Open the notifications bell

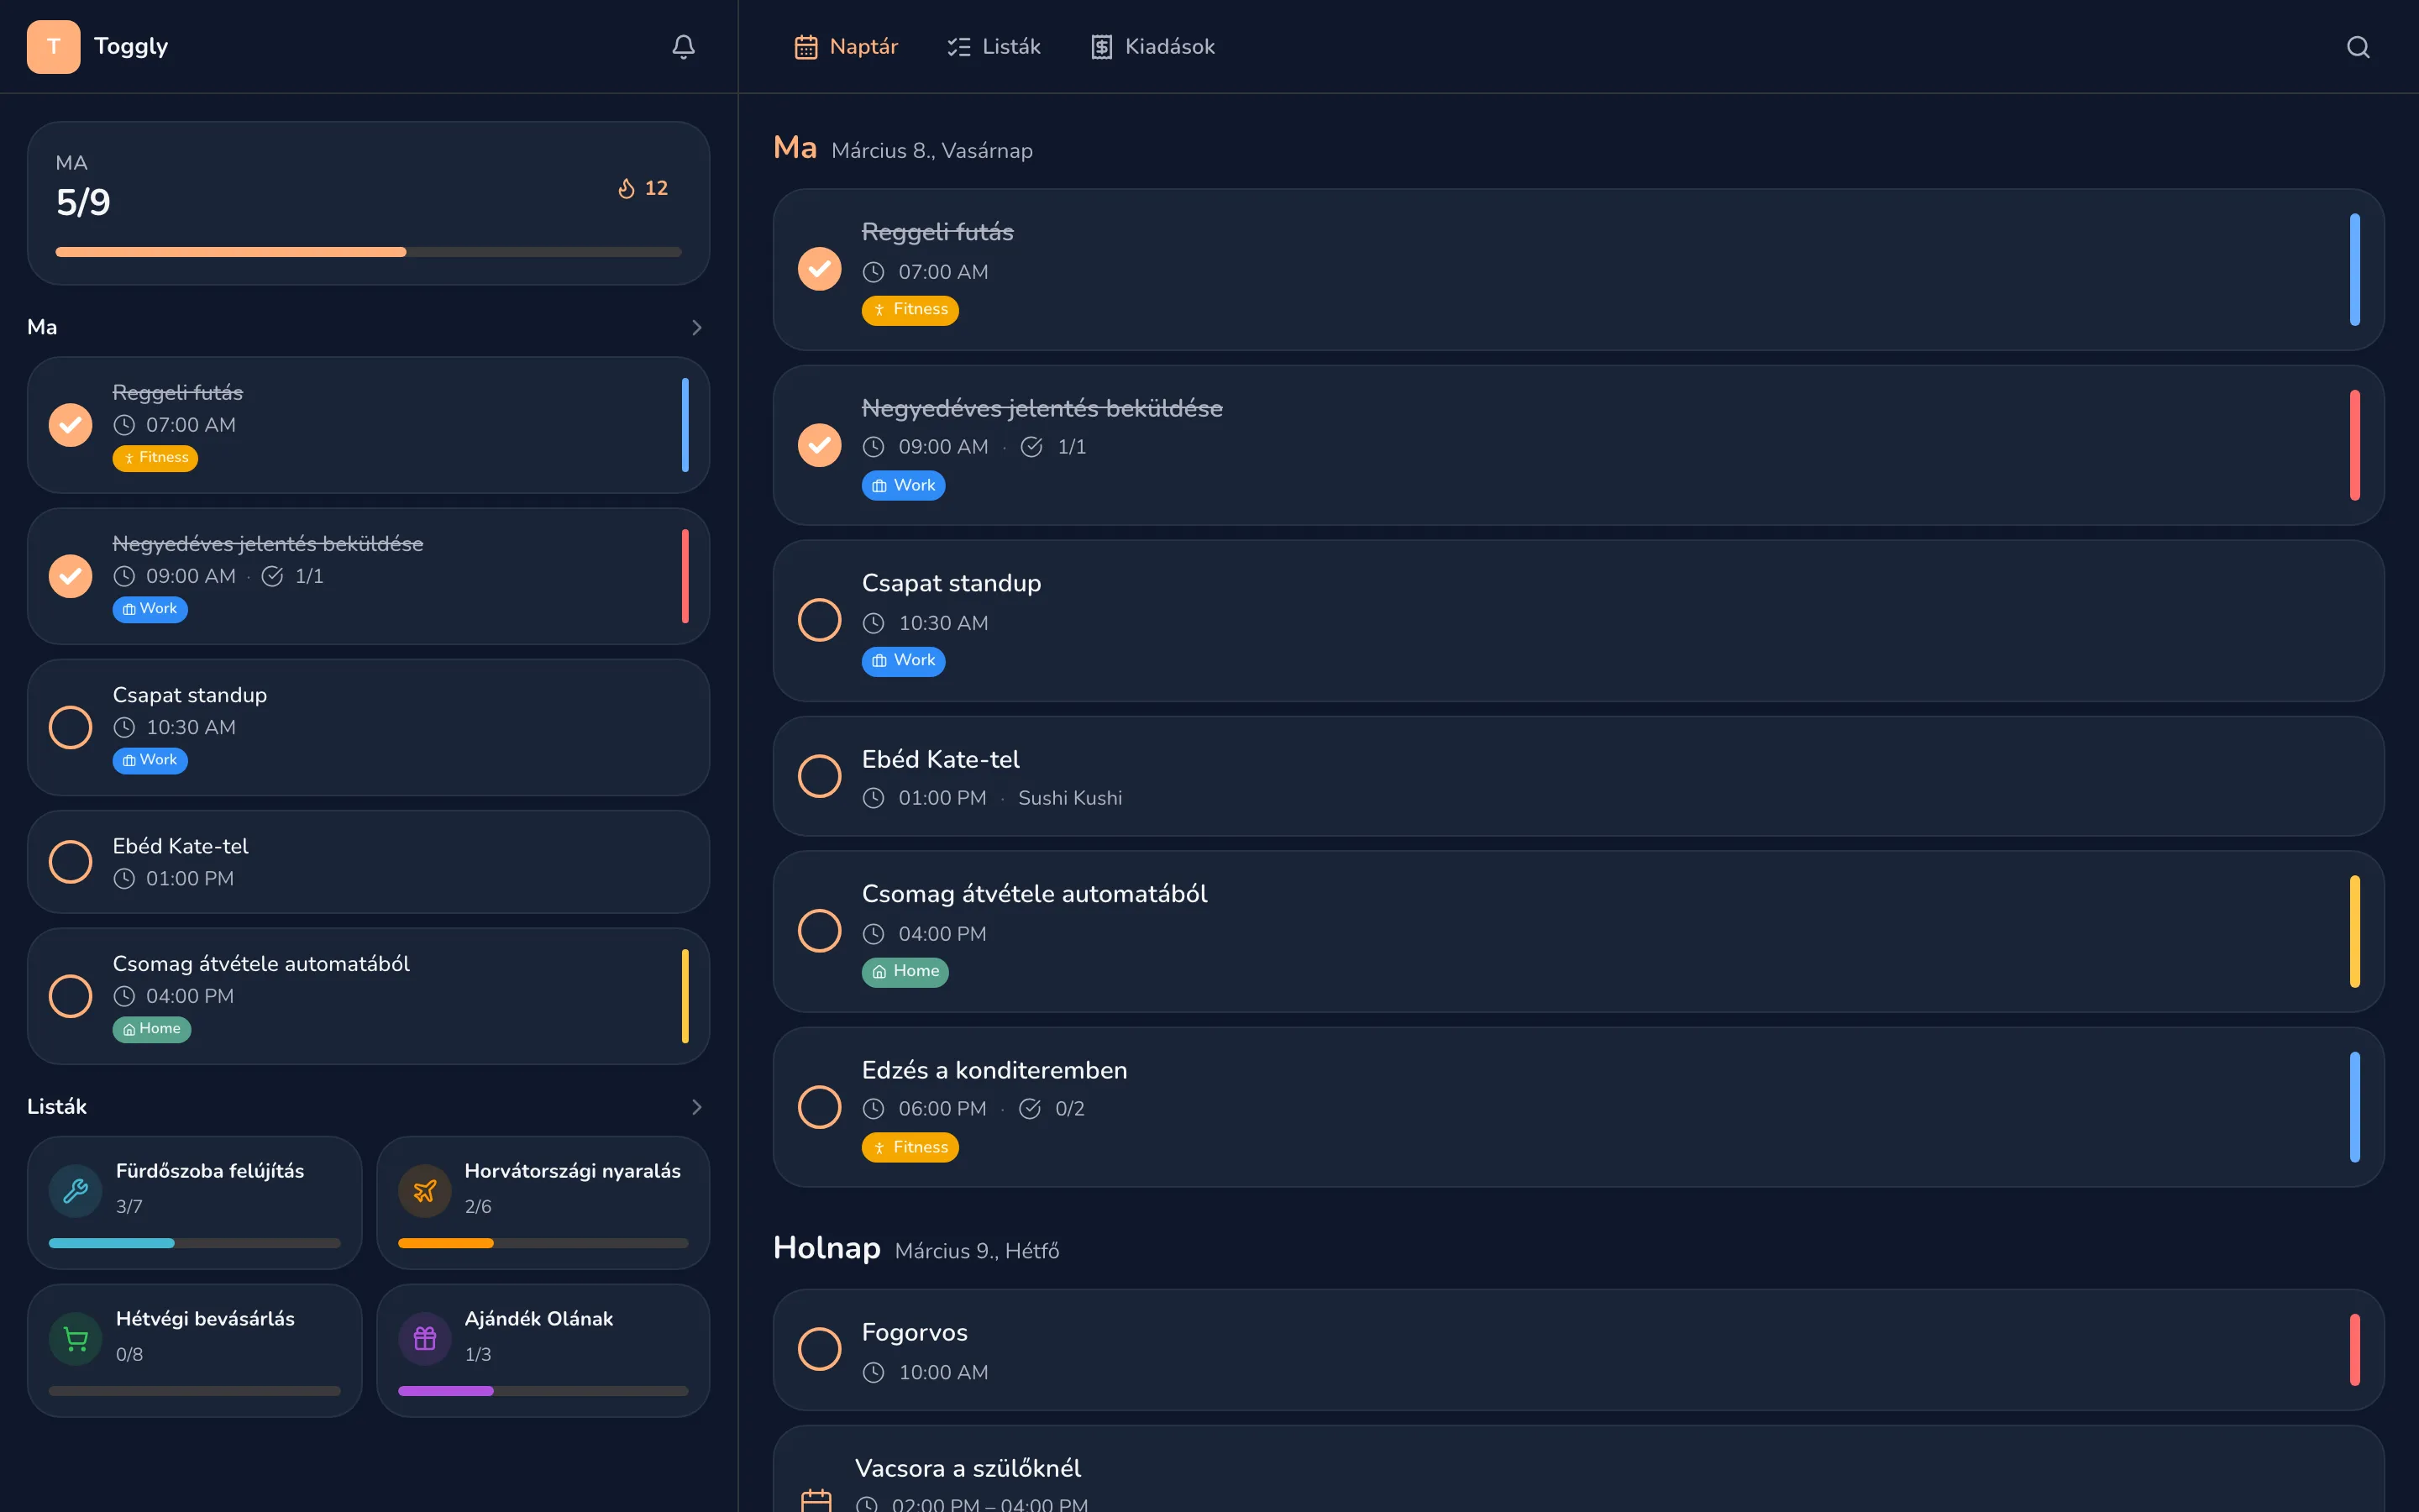click(684, 47)
